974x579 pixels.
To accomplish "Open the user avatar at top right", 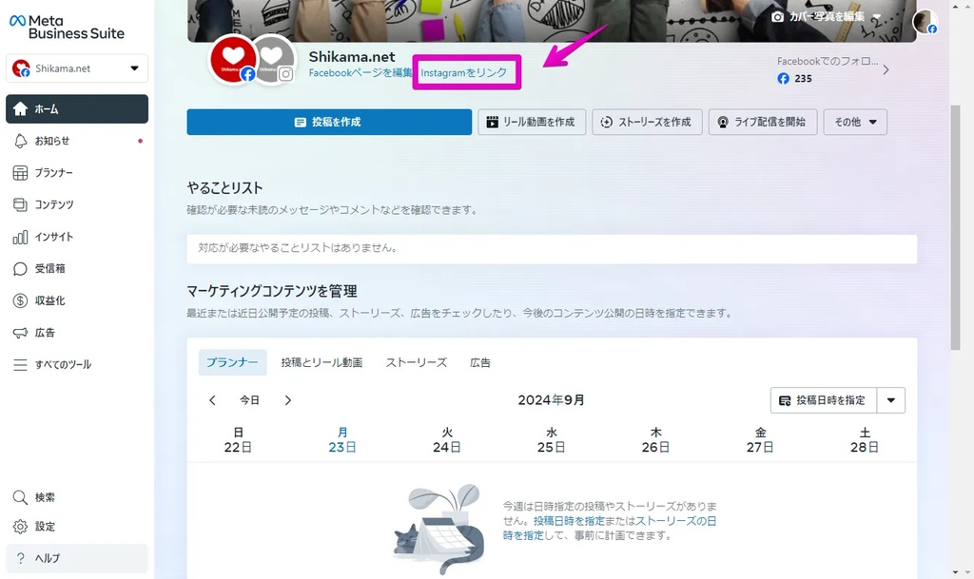I will coord(925,22).
